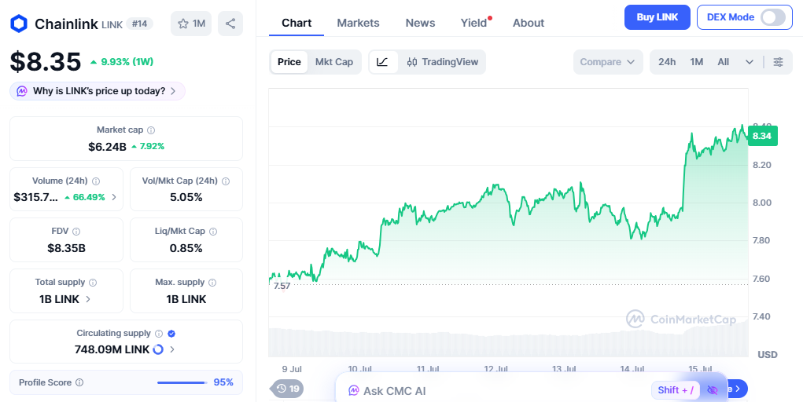Click the 9 Jul date axis label
The width and height of the screenshot is (803, 402).
pyautogui.click(x=292, y=369)
